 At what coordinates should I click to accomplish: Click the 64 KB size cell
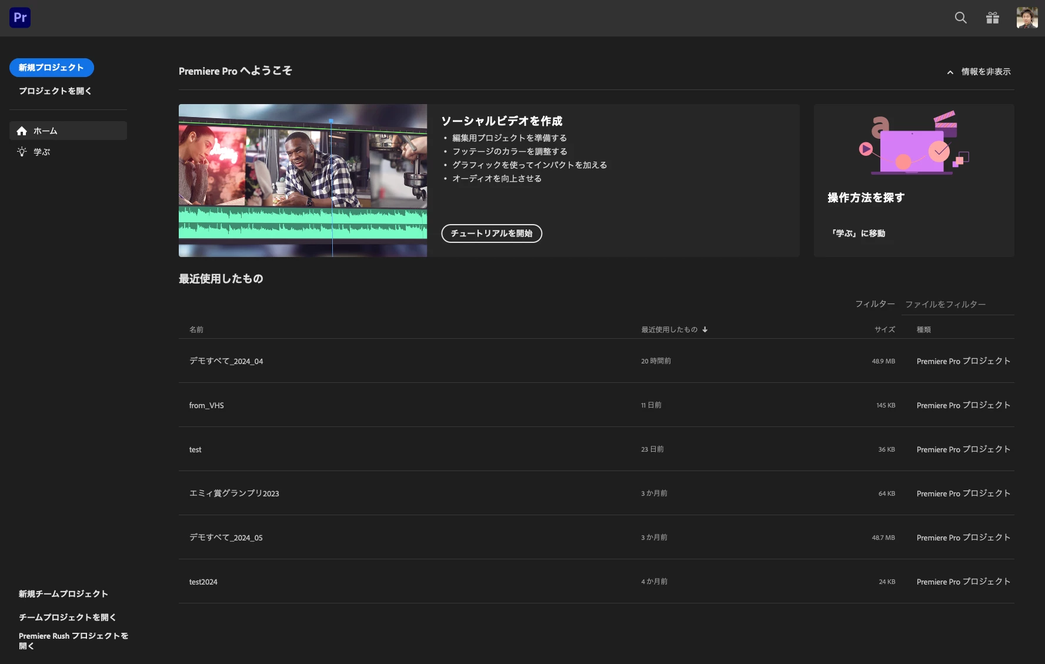pyautogui.click(x=887, y=493)
